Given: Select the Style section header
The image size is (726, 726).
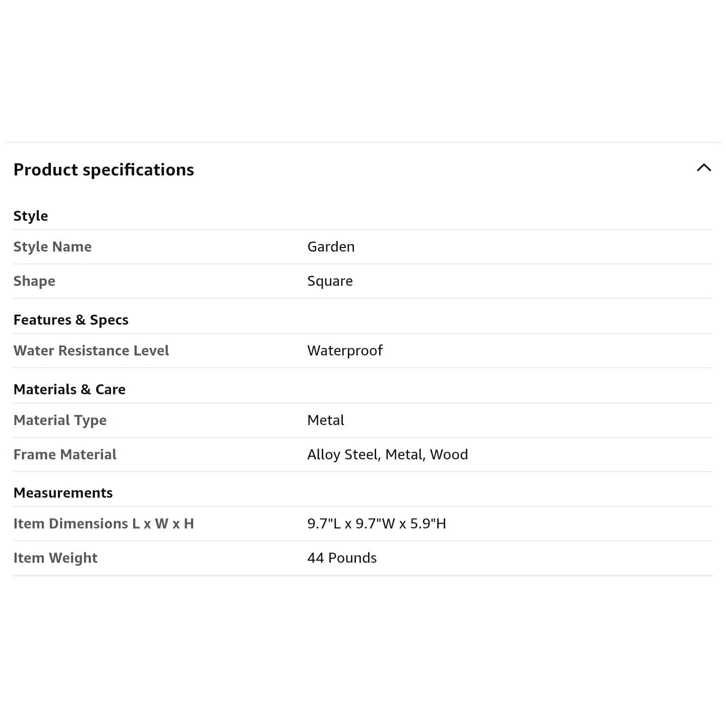Looking at the screenshot, I should click(31, 216).
